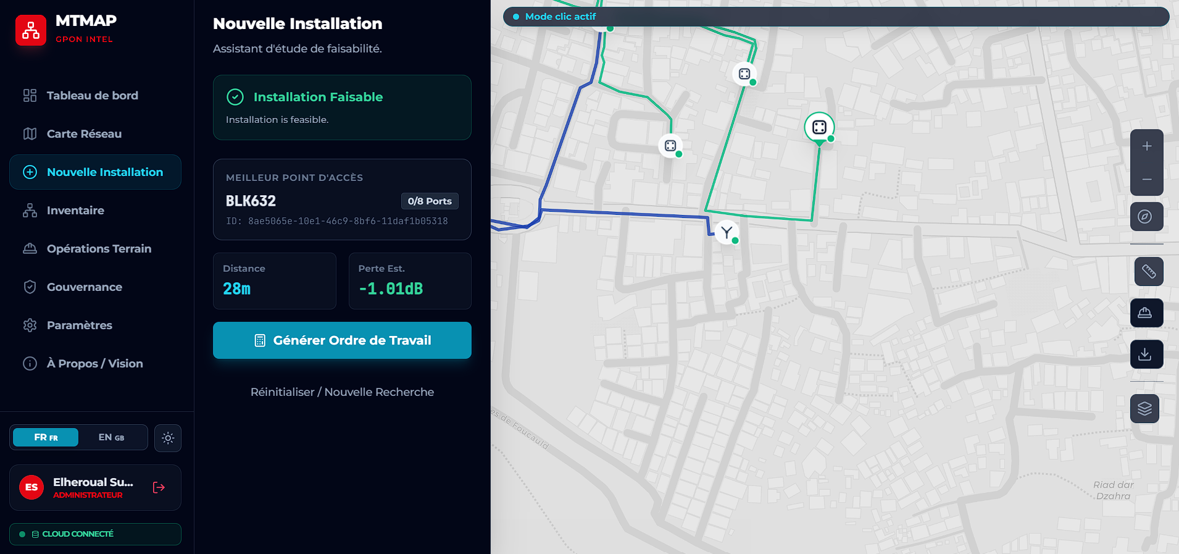The height and width of the screenshot is (554, 1179).
Task: Open Tableau de bord menu item
Action: (93, 96)
